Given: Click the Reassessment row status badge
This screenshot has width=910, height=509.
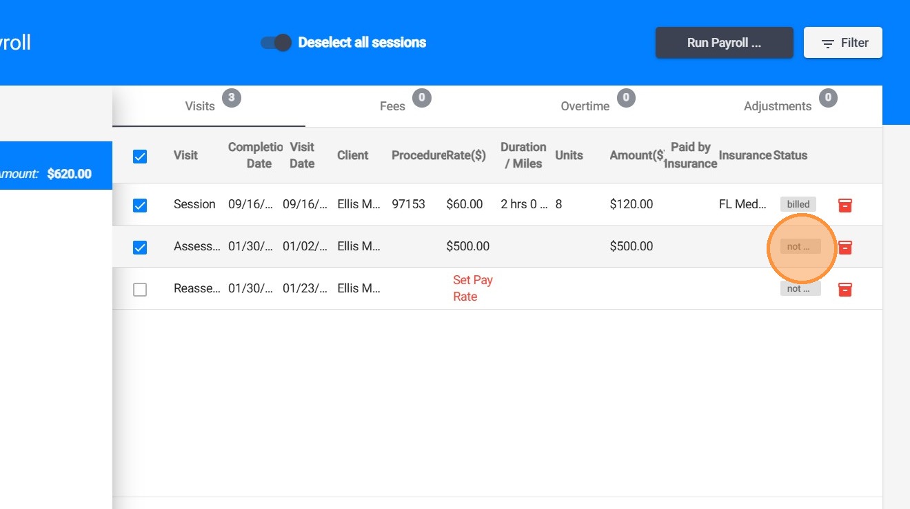Looking at the screenshot, I should [x=800, y=288].
